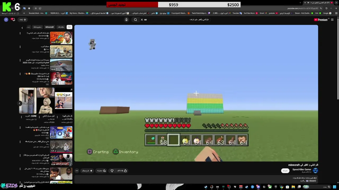
Task: Dislike the video with thumbs-down button
Action: point(112,171)
